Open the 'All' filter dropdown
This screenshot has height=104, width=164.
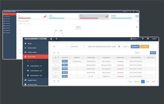(60, 47)
